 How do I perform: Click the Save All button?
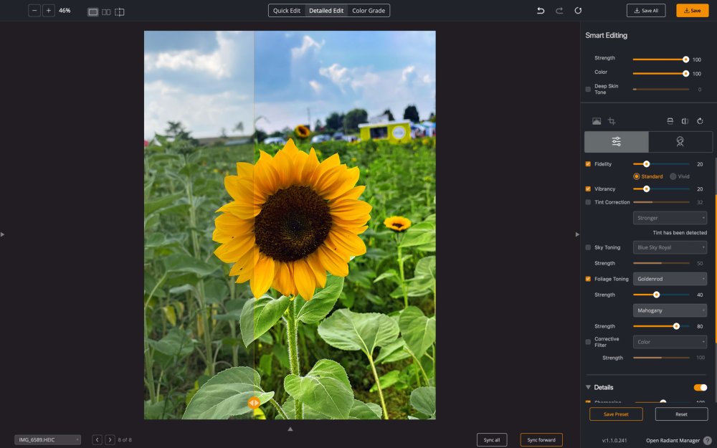coord(646,11)
